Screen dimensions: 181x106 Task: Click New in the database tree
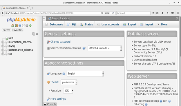coord(11,38)
